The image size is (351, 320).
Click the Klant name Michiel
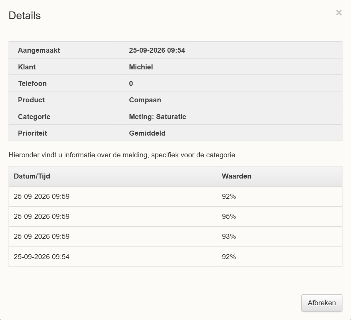tap(141, 67)
